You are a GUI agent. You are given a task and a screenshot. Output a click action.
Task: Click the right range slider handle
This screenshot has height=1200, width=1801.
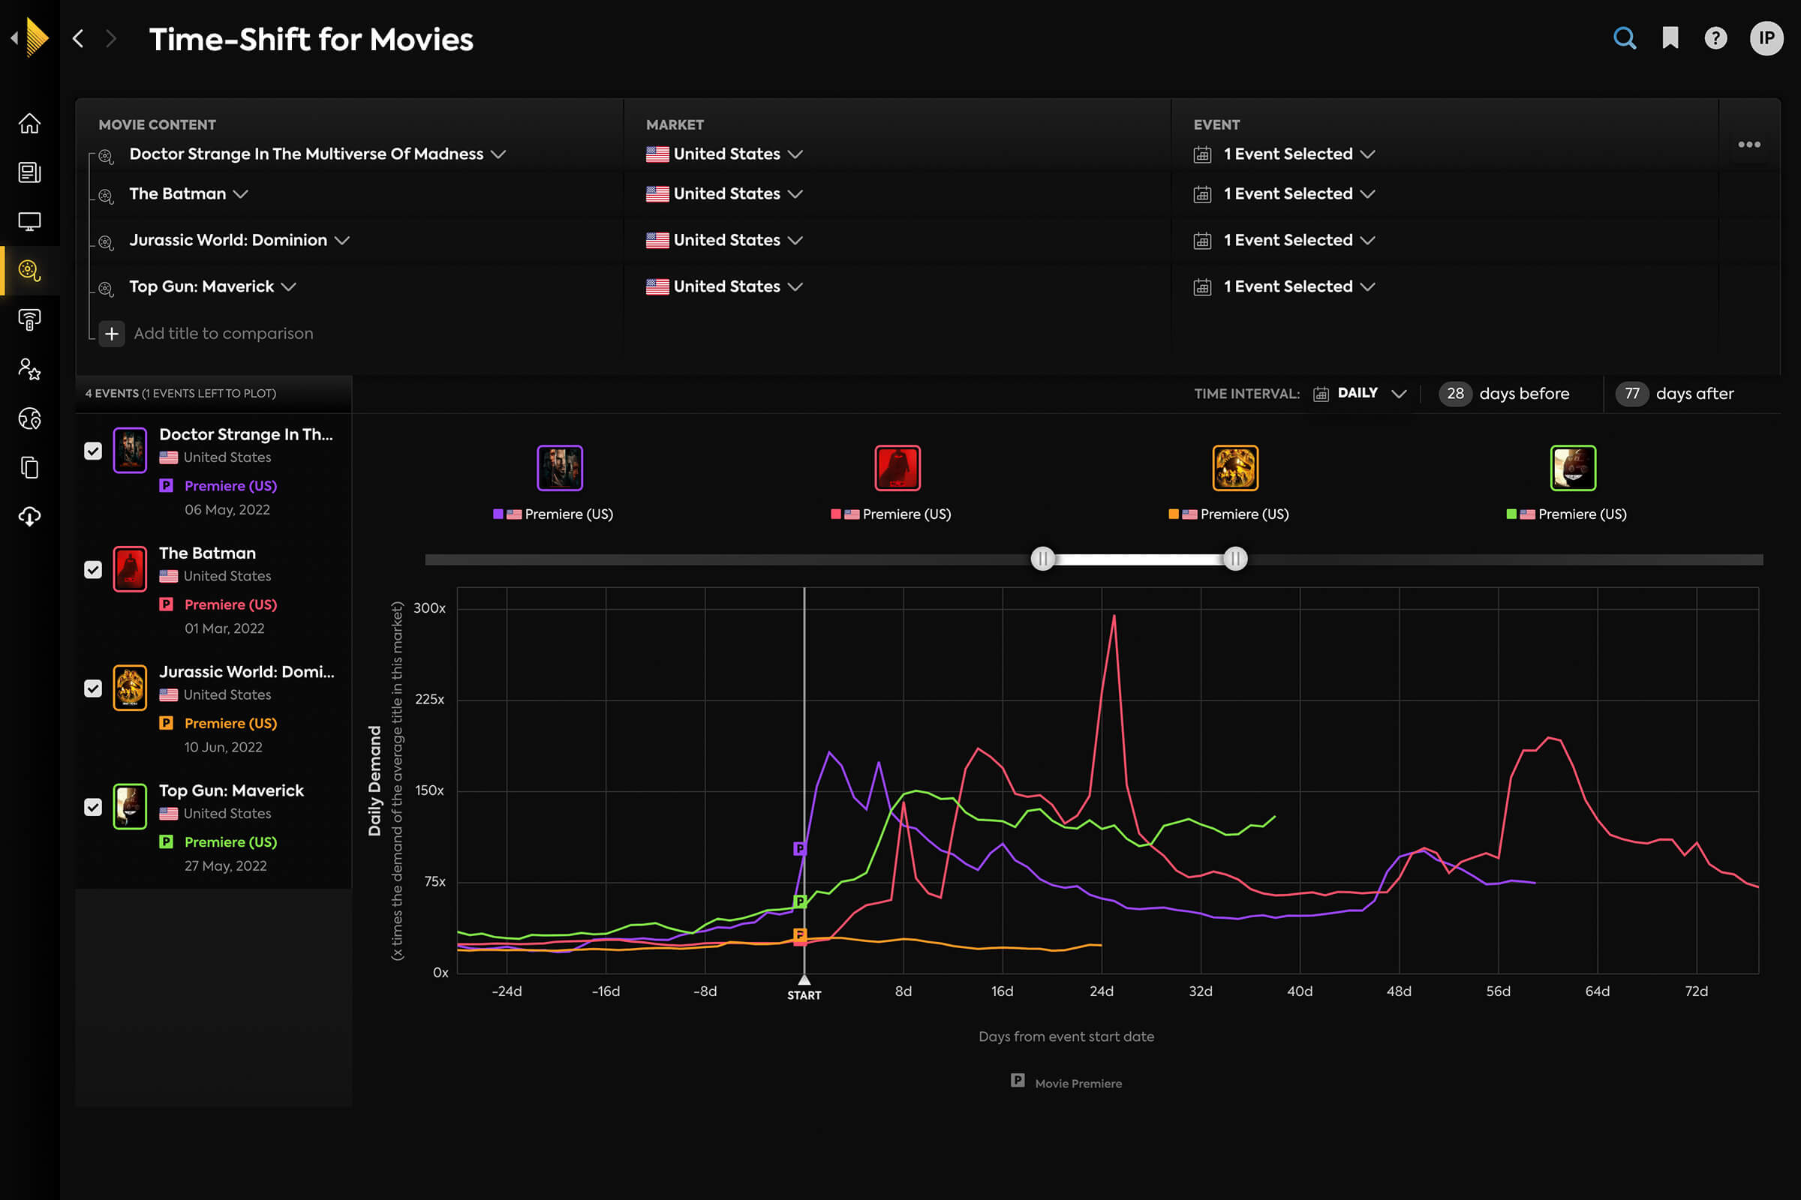(x=1235, y=559)
